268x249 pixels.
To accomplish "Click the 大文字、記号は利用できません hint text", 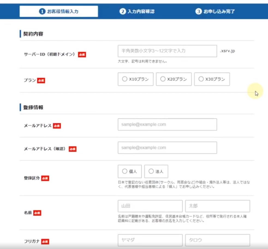I will pyautogui.click(x=142, y=61).
